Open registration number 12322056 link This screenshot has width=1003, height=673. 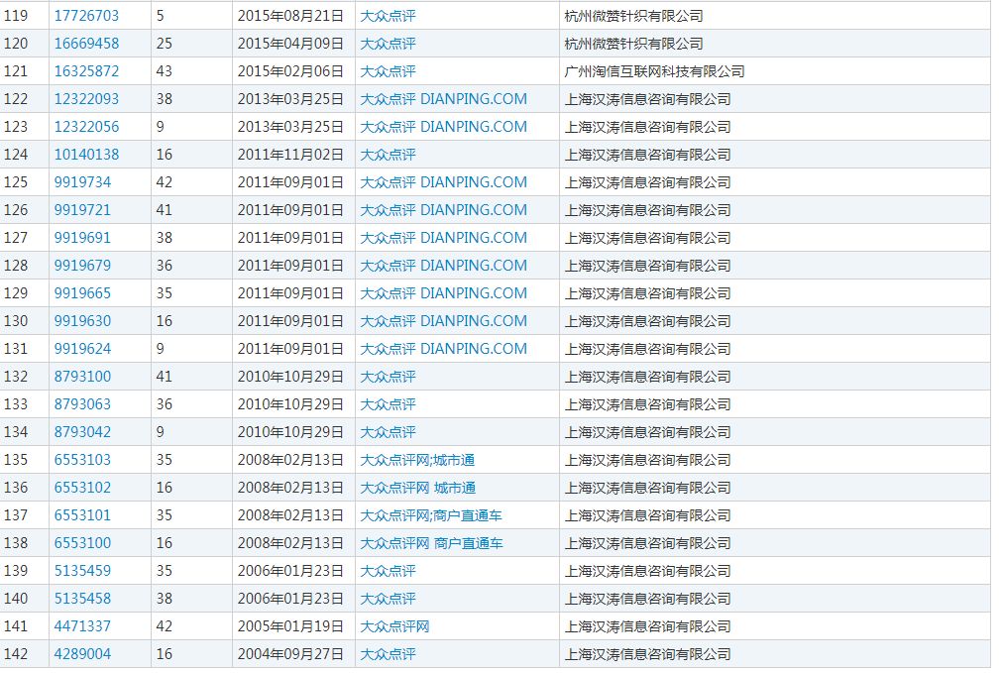point(86,127)
